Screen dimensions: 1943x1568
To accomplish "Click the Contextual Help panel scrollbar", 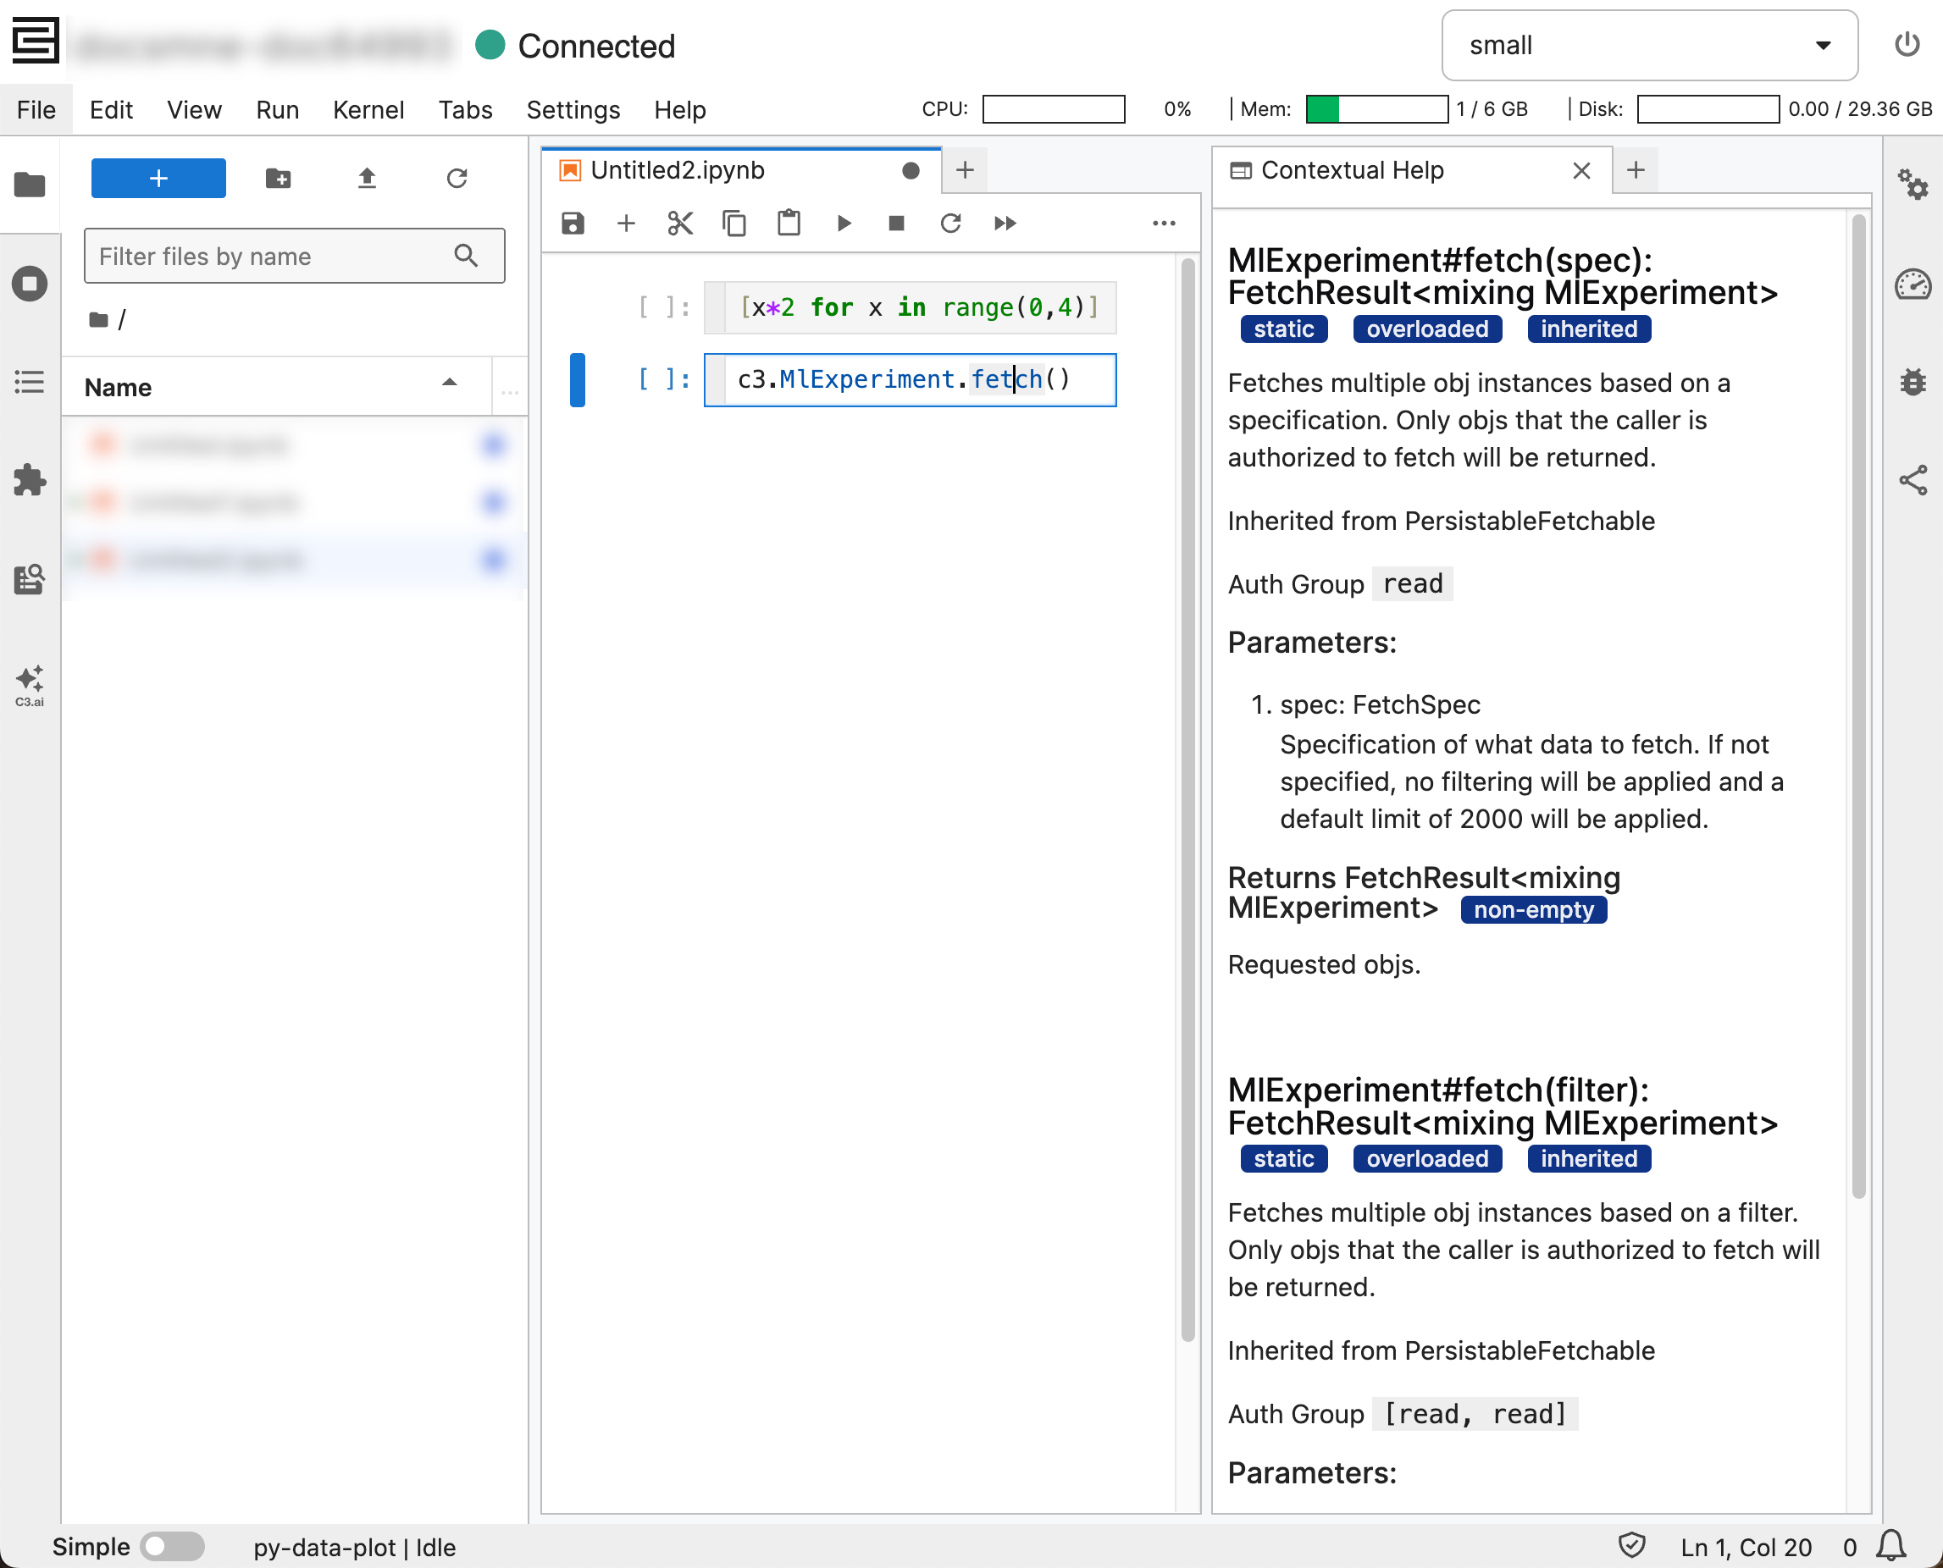I will click(1858, 704).
